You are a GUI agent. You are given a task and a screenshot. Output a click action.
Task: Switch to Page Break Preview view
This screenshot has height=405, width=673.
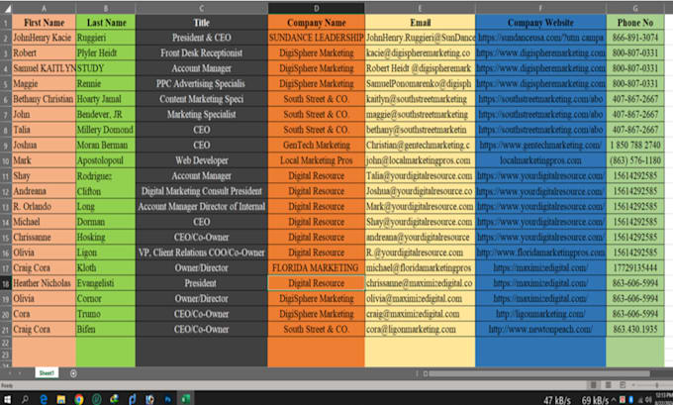click(x=623, y=385)
